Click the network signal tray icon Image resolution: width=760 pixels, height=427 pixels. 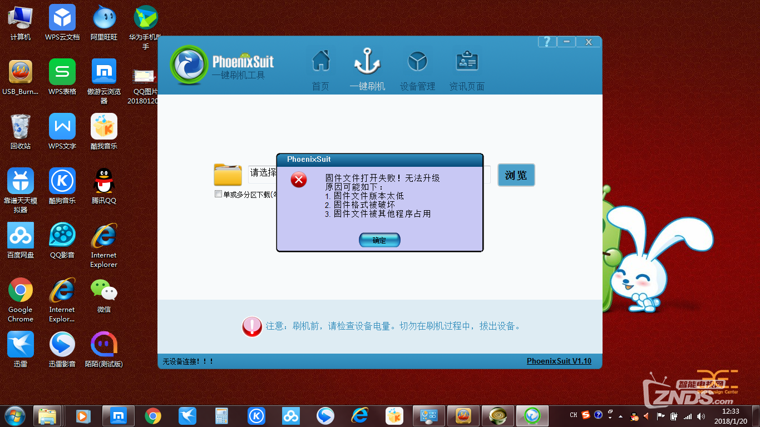pos(688,416)
